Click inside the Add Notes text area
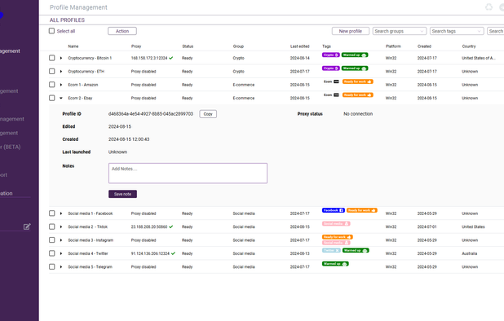This screenshot has width=504, height=321. coord(188,173)
